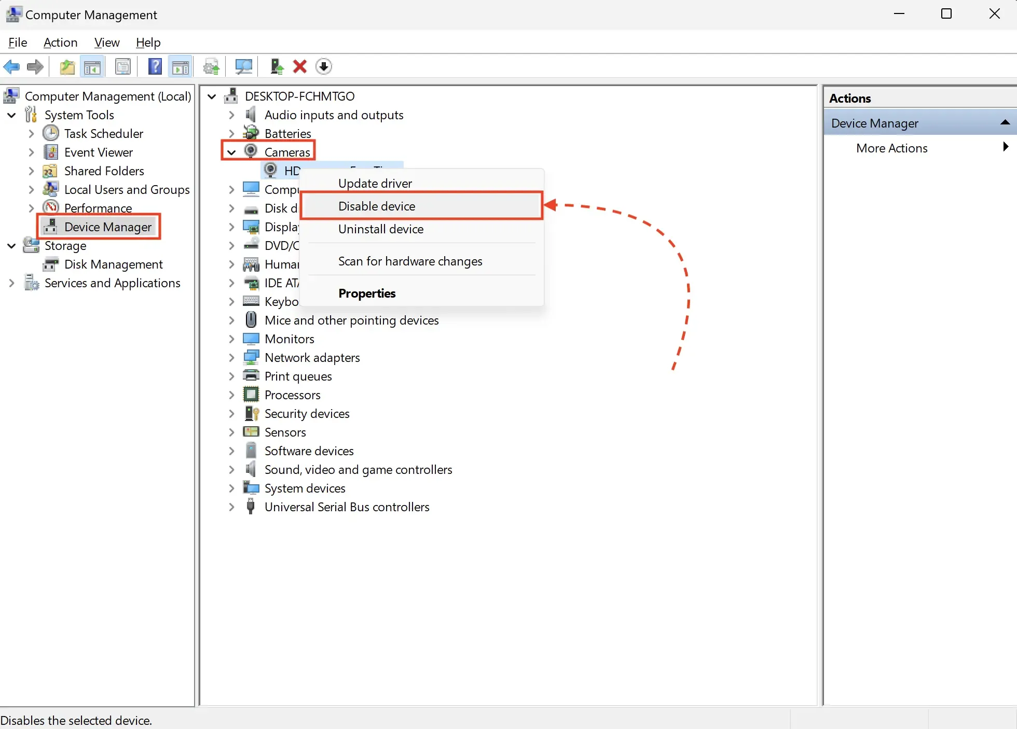Expand Services and Applications node
This screenshot has width=1017, height=729.
coord(11,283)
